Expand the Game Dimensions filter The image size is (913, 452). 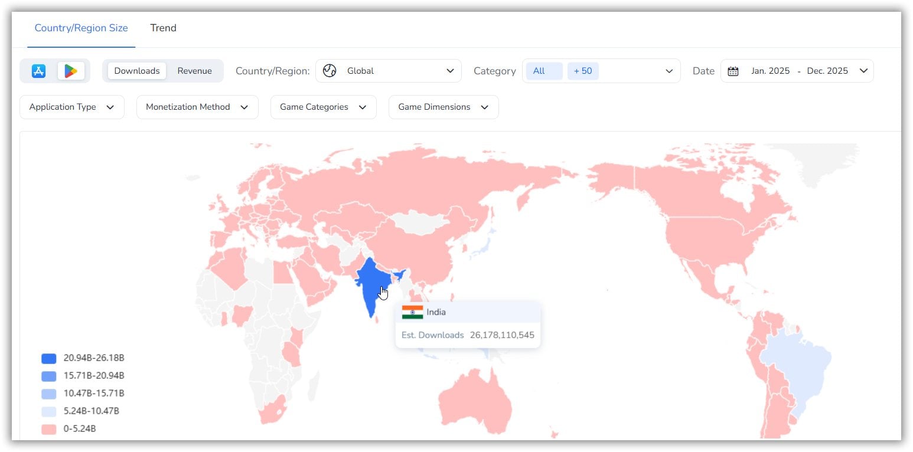pyautogui.click(x=443, y=107)
